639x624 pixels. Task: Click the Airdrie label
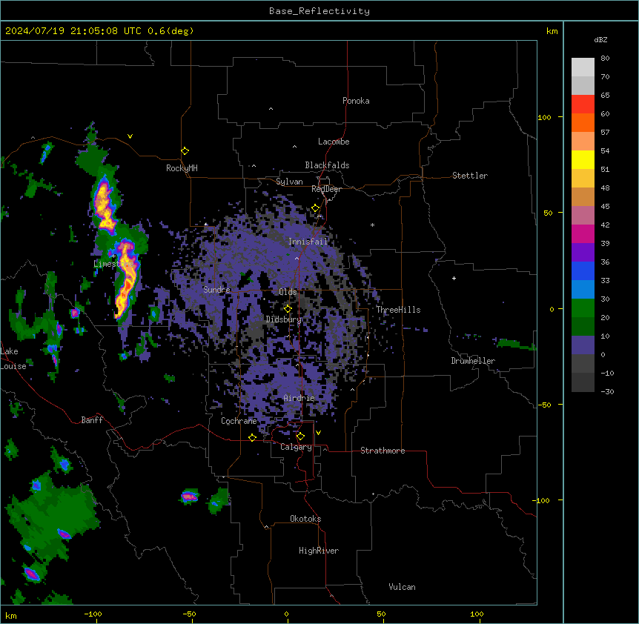click(x=299, y=398)
